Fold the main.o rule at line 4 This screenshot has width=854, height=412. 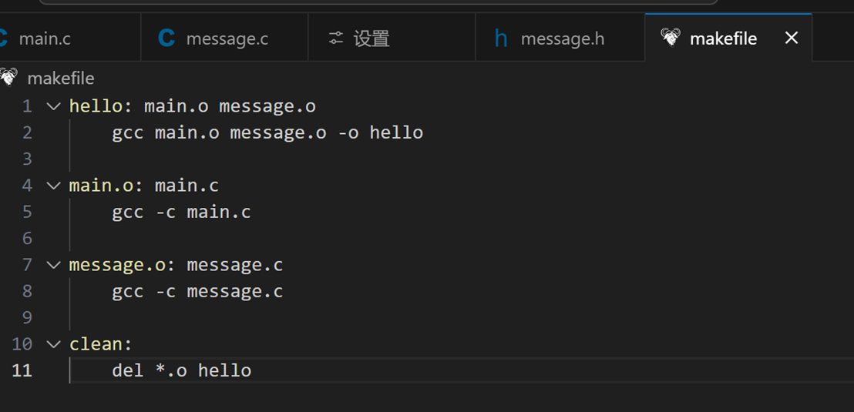tap(53, 186)
